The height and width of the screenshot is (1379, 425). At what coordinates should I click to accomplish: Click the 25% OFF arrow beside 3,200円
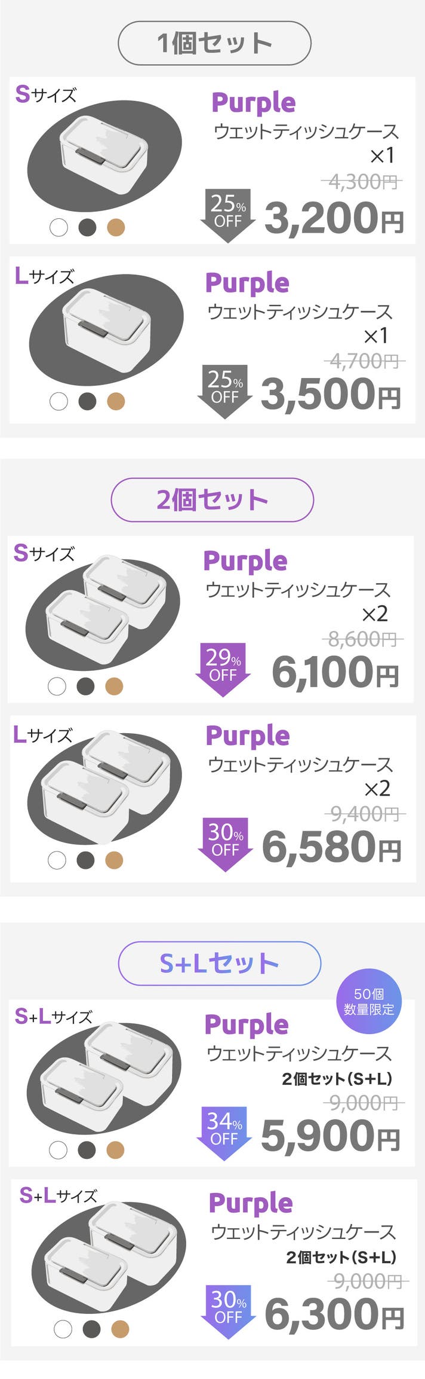[228, 214]
